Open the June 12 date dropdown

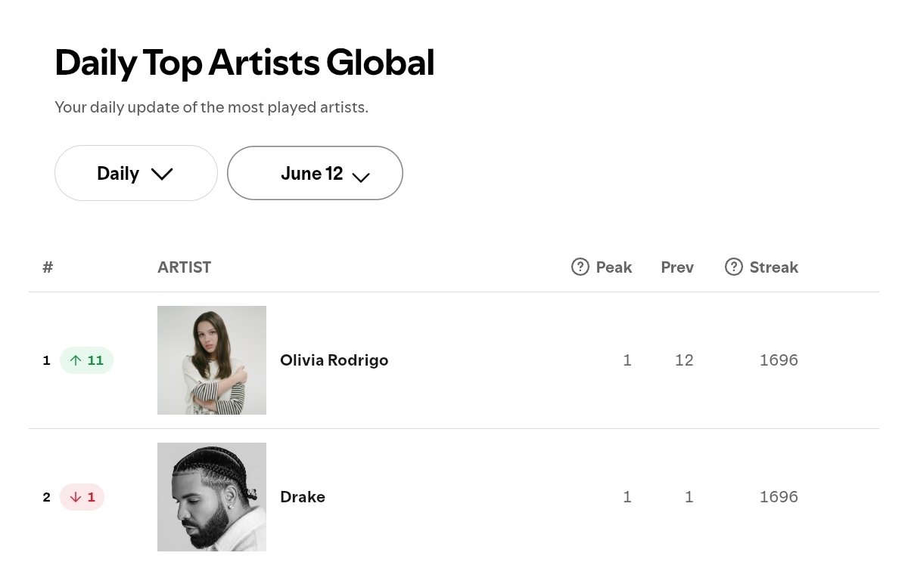315,173
